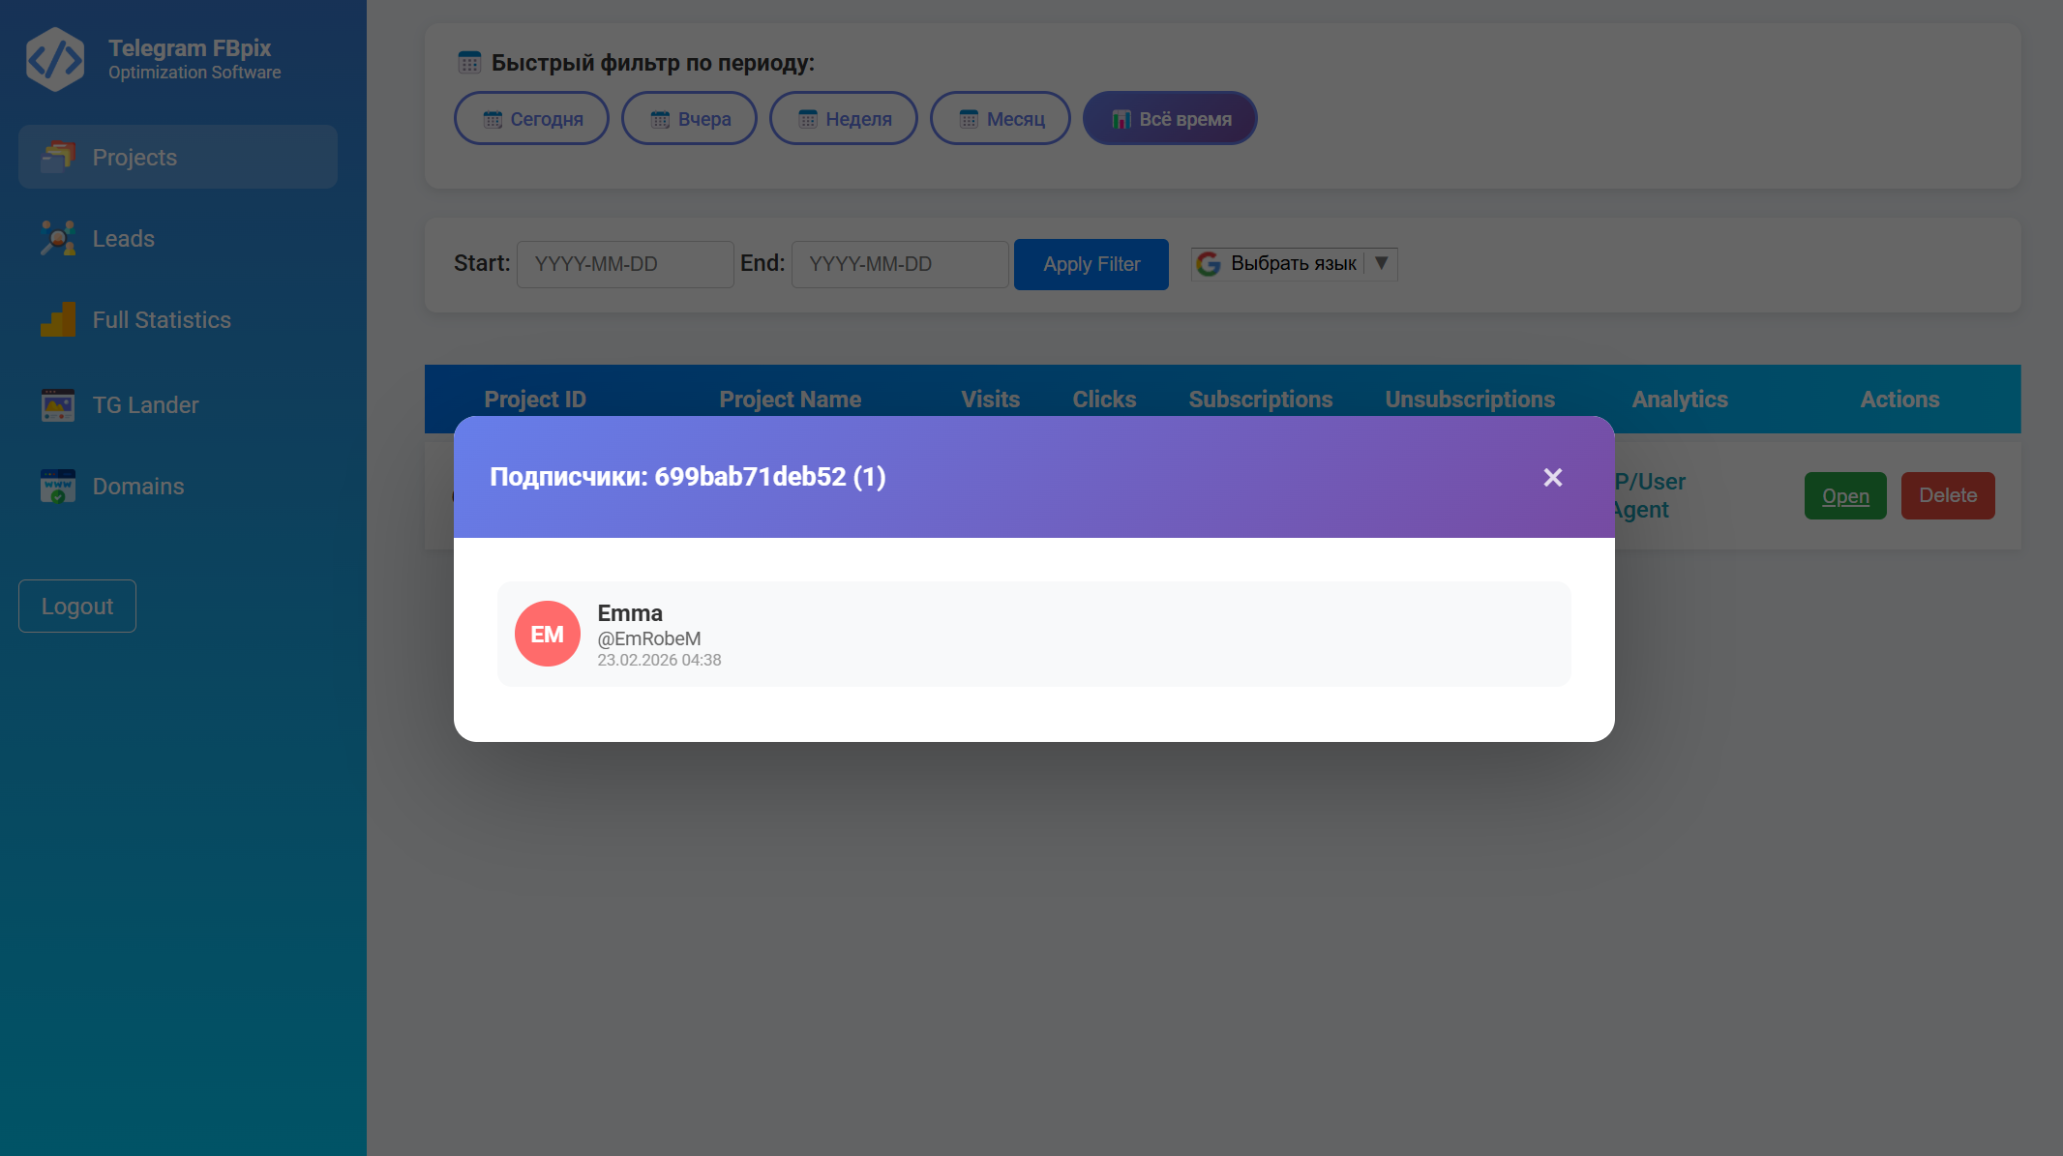Viewport: 2063px width, 1156px height.
Task: Click the Leads sidebar icon
Action: [x=58, y=238]
